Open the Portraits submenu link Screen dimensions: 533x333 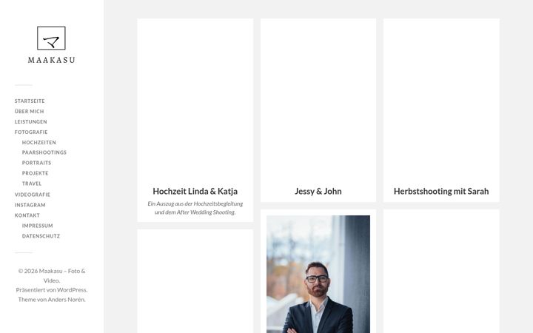point(37,163)
